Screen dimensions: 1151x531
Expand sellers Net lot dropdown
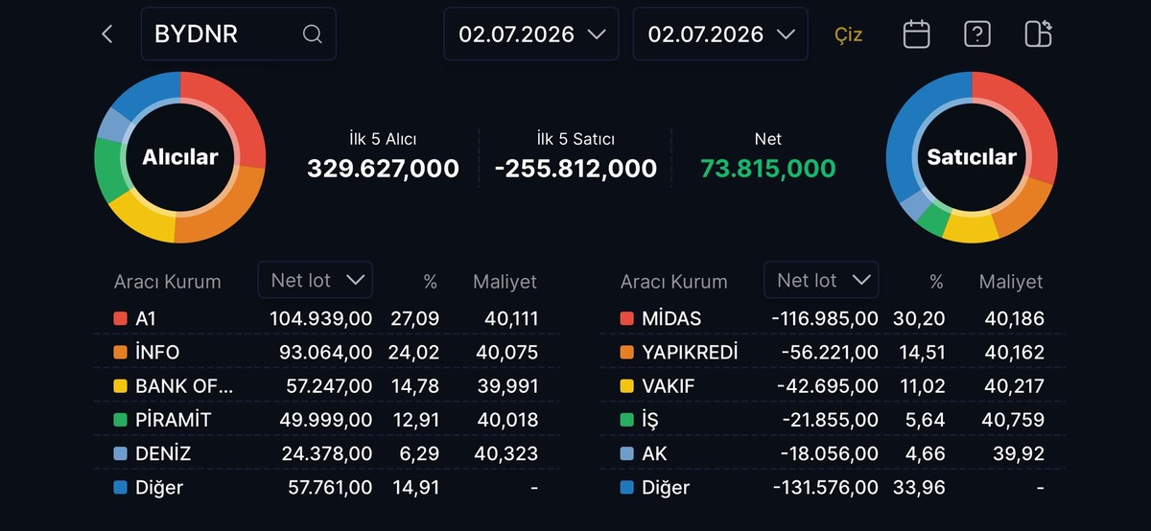pos(821,280)
